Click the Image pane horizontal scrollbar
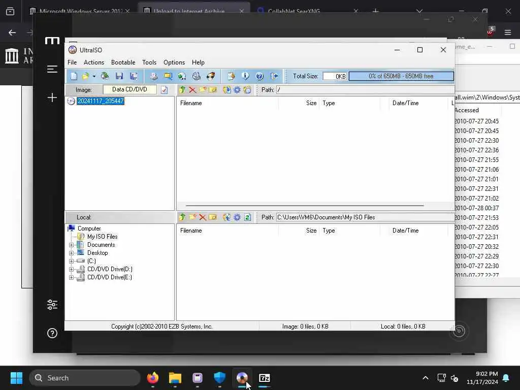The width and height of the screenshot is (520, 390). [x=305, y=206]
